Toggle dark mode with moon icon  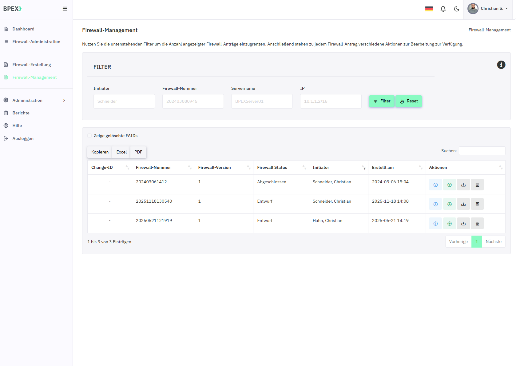pos(457,9)
